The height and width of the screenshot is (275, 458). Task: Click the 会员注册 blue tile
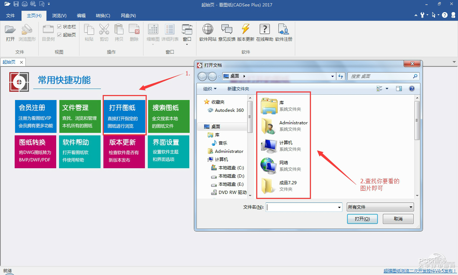[36, 116]
